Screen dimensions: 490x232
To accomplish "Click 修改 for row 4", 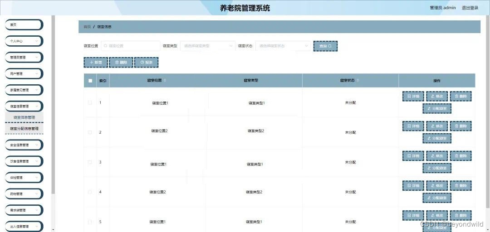I will [437, 185].
